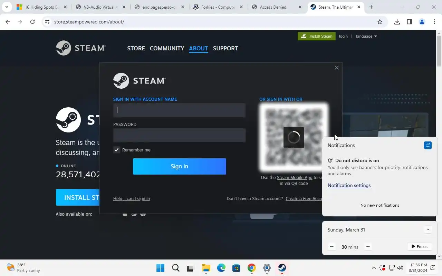Open Microsoft Edge from taskbar
The width and height of the screenshot is (442, 276).
pyautogui.click(x=221, y=268)
